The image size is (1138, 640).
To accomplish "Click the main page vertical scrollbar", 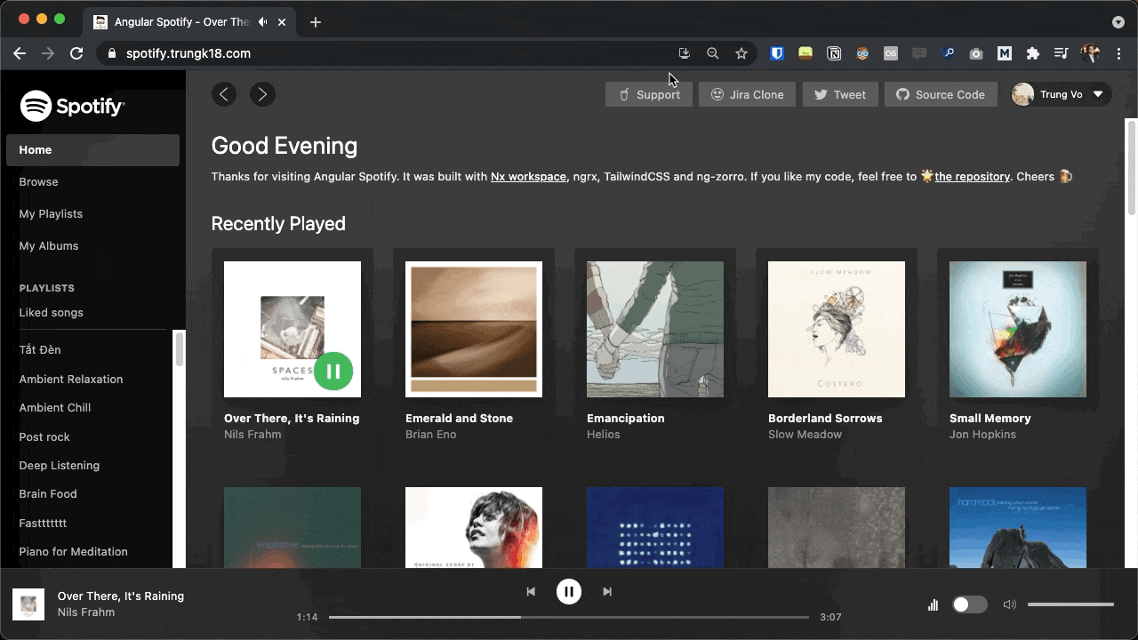I will (x=1131, y=167).
